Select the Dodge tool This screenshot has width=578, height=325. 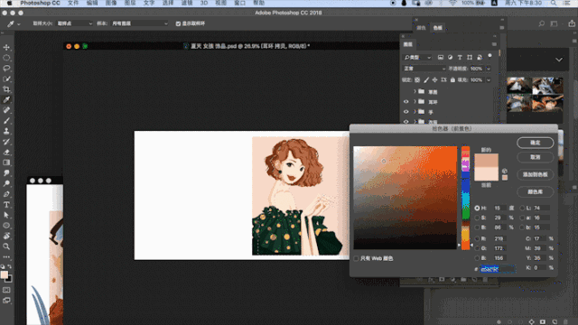click(6, 183)
